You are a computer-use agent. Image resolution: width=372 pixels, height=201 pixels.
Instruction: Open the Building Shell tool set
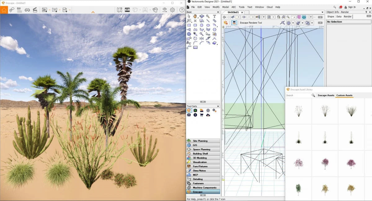tap(203, 154)
